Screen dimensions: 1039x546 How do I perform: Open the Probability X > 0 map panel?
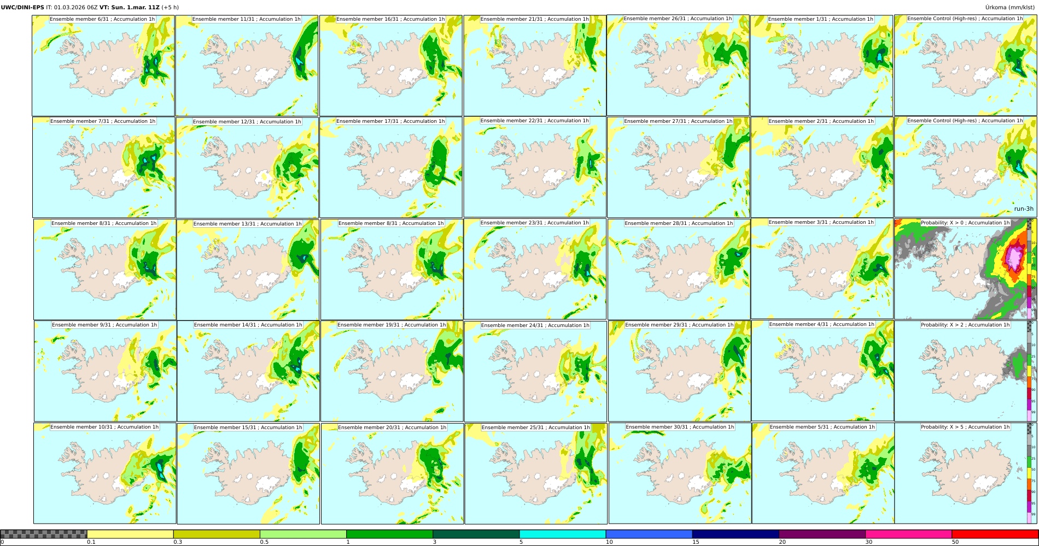coord(965,269)
